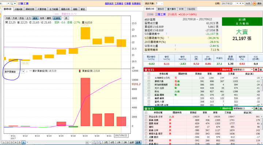Toggle select-all checkbox in 買方15 header

149,74
